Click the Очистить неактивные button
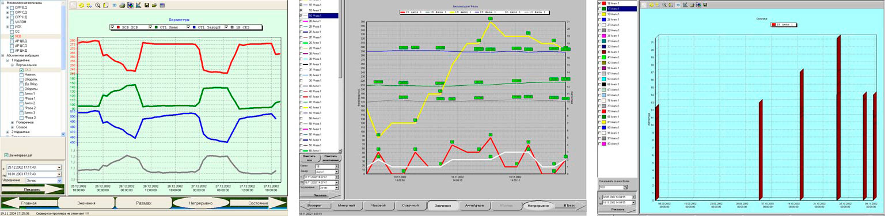The image size is (885, 216). coord(331,158)
